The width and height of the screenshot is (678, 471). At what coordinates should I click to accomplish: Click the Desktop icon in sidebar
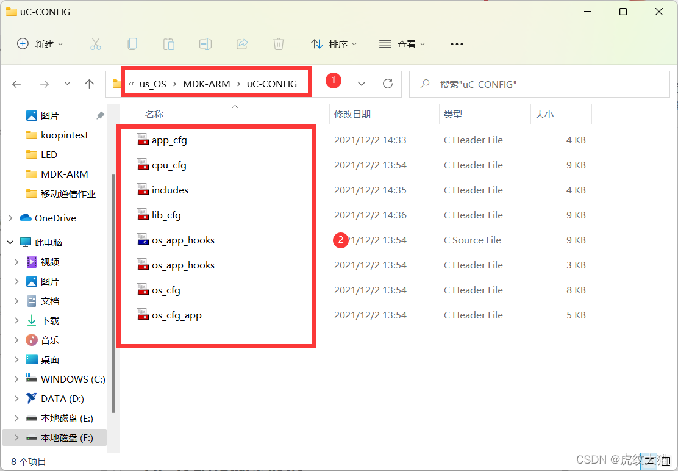[32, 359]
